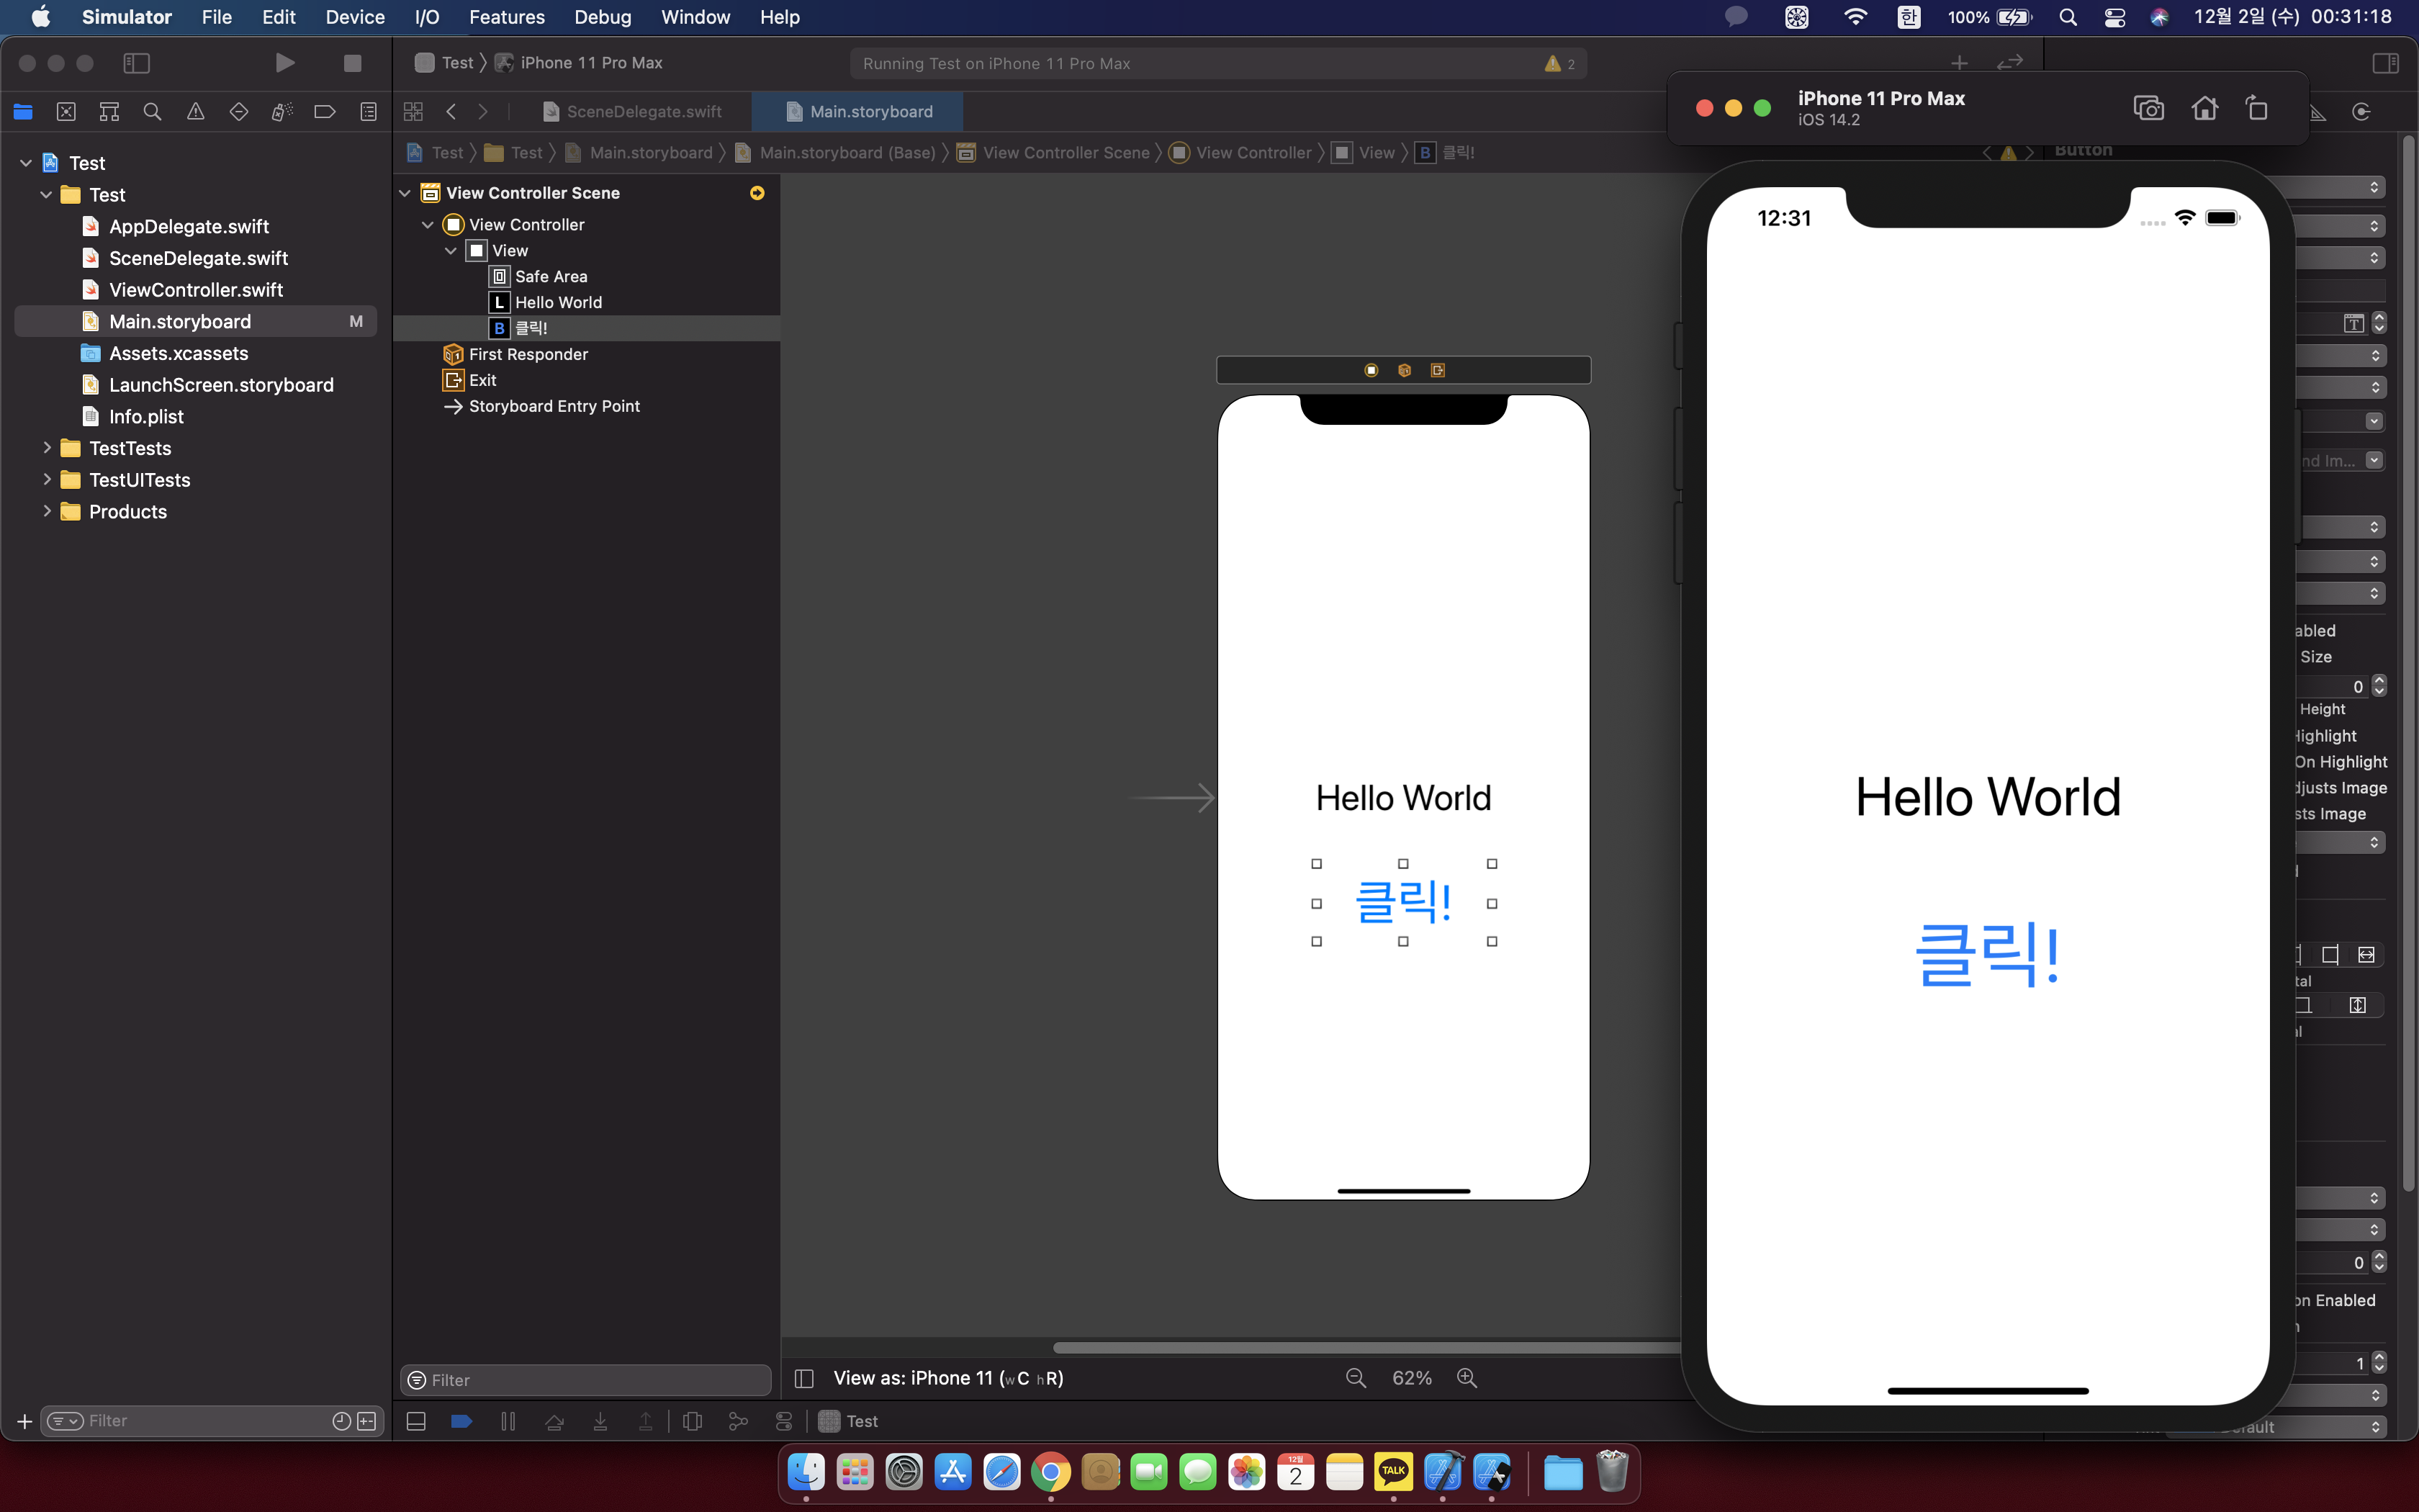Select Hello World label in outline

pos(558,303)
